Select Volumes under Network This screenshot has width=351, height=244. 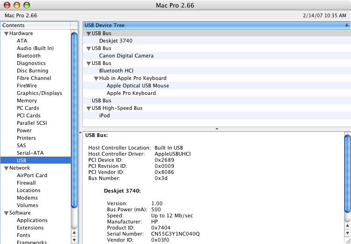pos(27,205)
